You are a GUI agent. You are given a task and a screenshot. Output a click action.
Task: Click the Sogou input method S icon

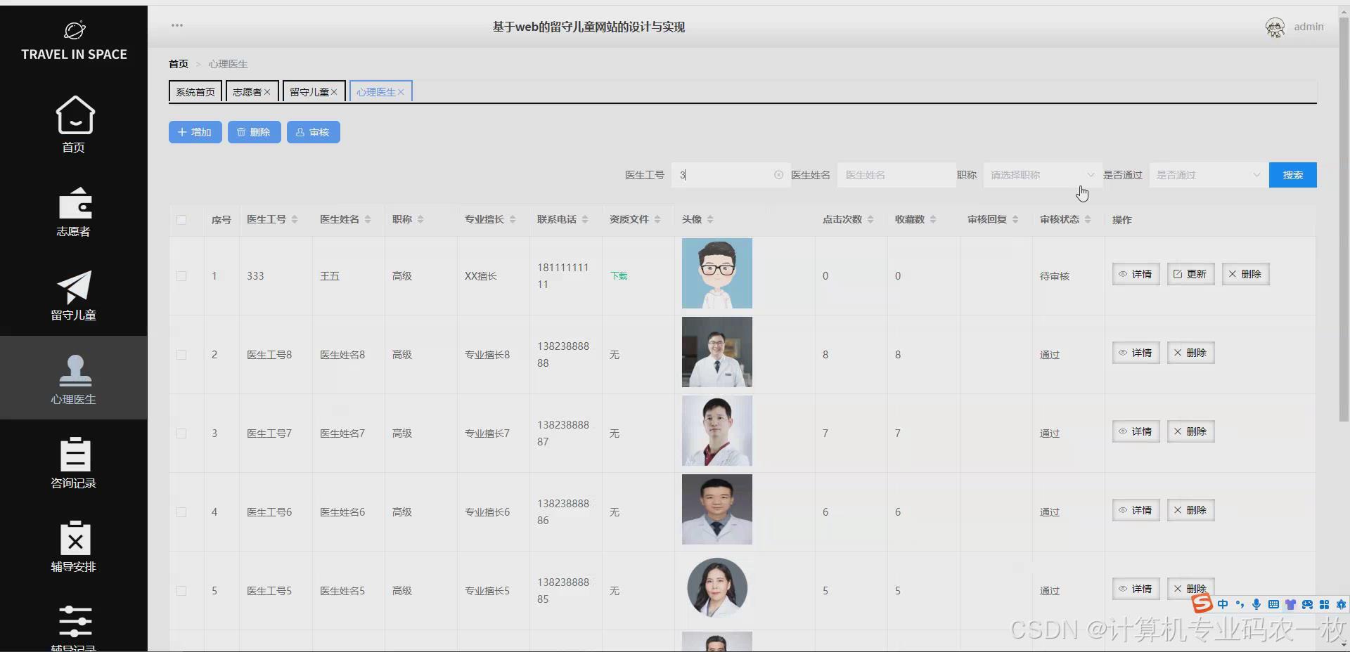click(1202, 604)
